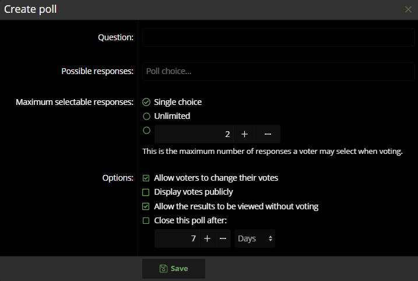Viewport: 418px width, 281px height.
Task: Close the Create poll dialog
Action: point(408,9)
